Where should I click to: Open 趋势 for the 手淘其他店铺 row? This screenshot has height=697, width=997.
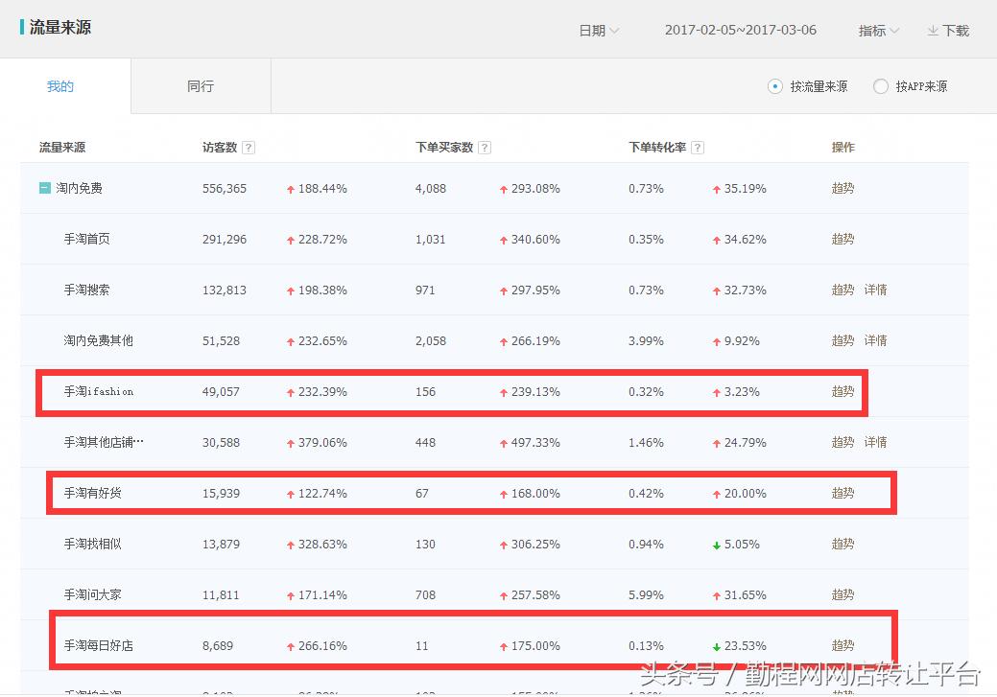(843, 442)
